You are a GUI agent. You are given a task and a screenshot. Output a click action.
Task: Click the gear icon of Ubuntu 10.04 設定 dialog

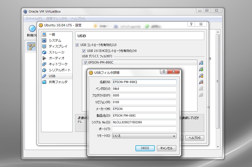click(41, 25)
